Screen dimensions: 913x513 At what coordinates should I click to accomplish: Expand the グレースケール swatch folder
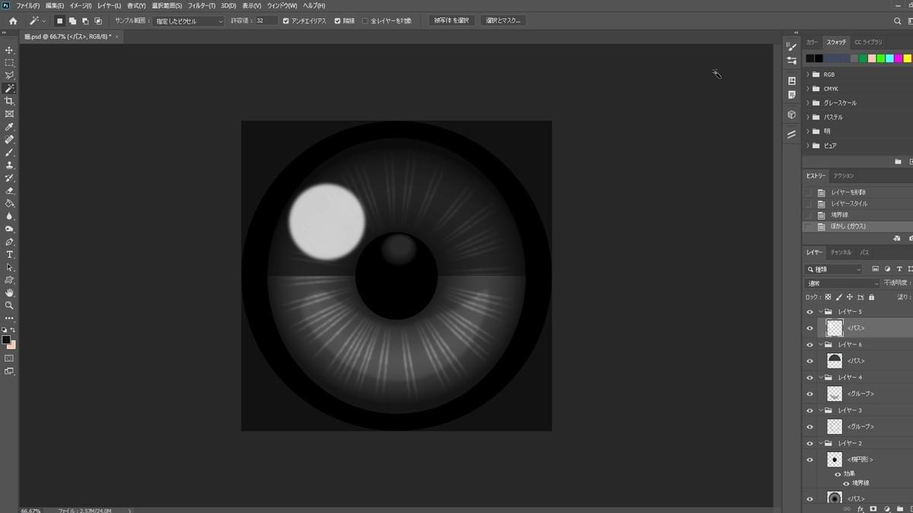click(x=808, y=103)
